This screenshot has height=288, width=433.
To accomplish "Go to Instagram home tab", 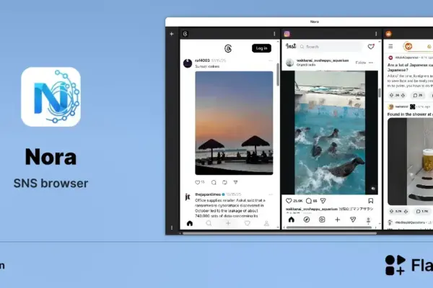I will click(x=292, y=220).
